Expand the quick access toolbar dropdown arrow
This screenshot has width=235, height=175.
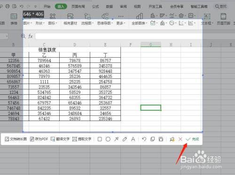(36, 7)
